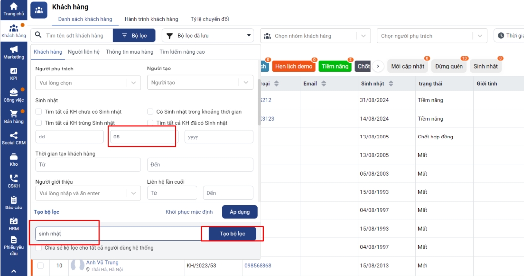Screen dimensions: 524x276
Task: Click the dark blue 'Tạo bộ lọc' button
Action: 232,234
